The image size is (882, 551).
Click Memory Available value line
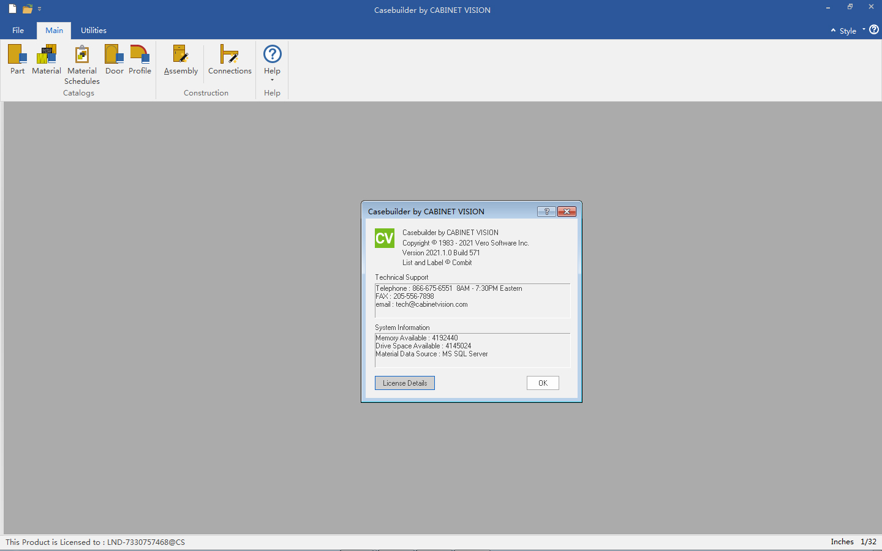417,338
